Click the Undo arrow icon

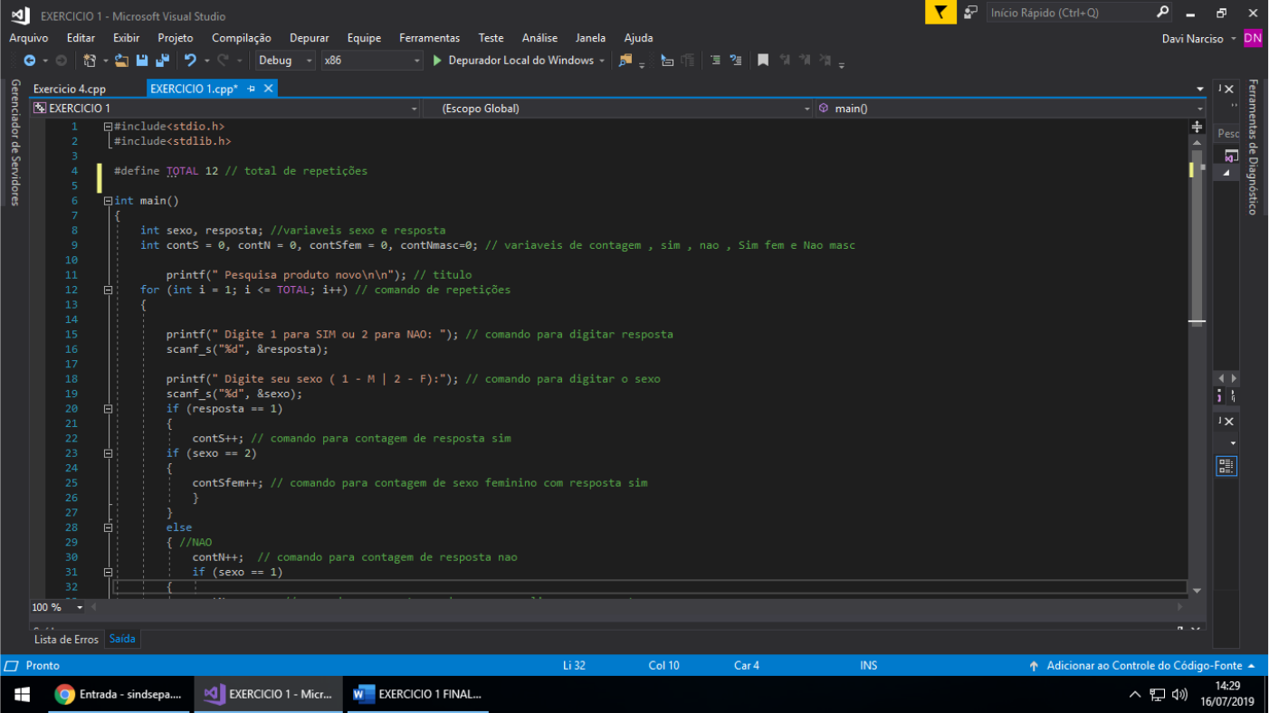tap(190, 61)
